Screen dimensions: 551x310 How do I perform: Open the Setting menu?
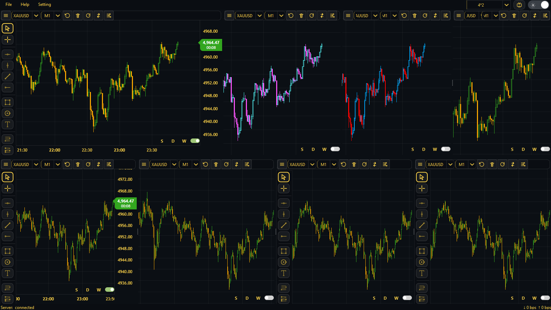pos(44,4)
